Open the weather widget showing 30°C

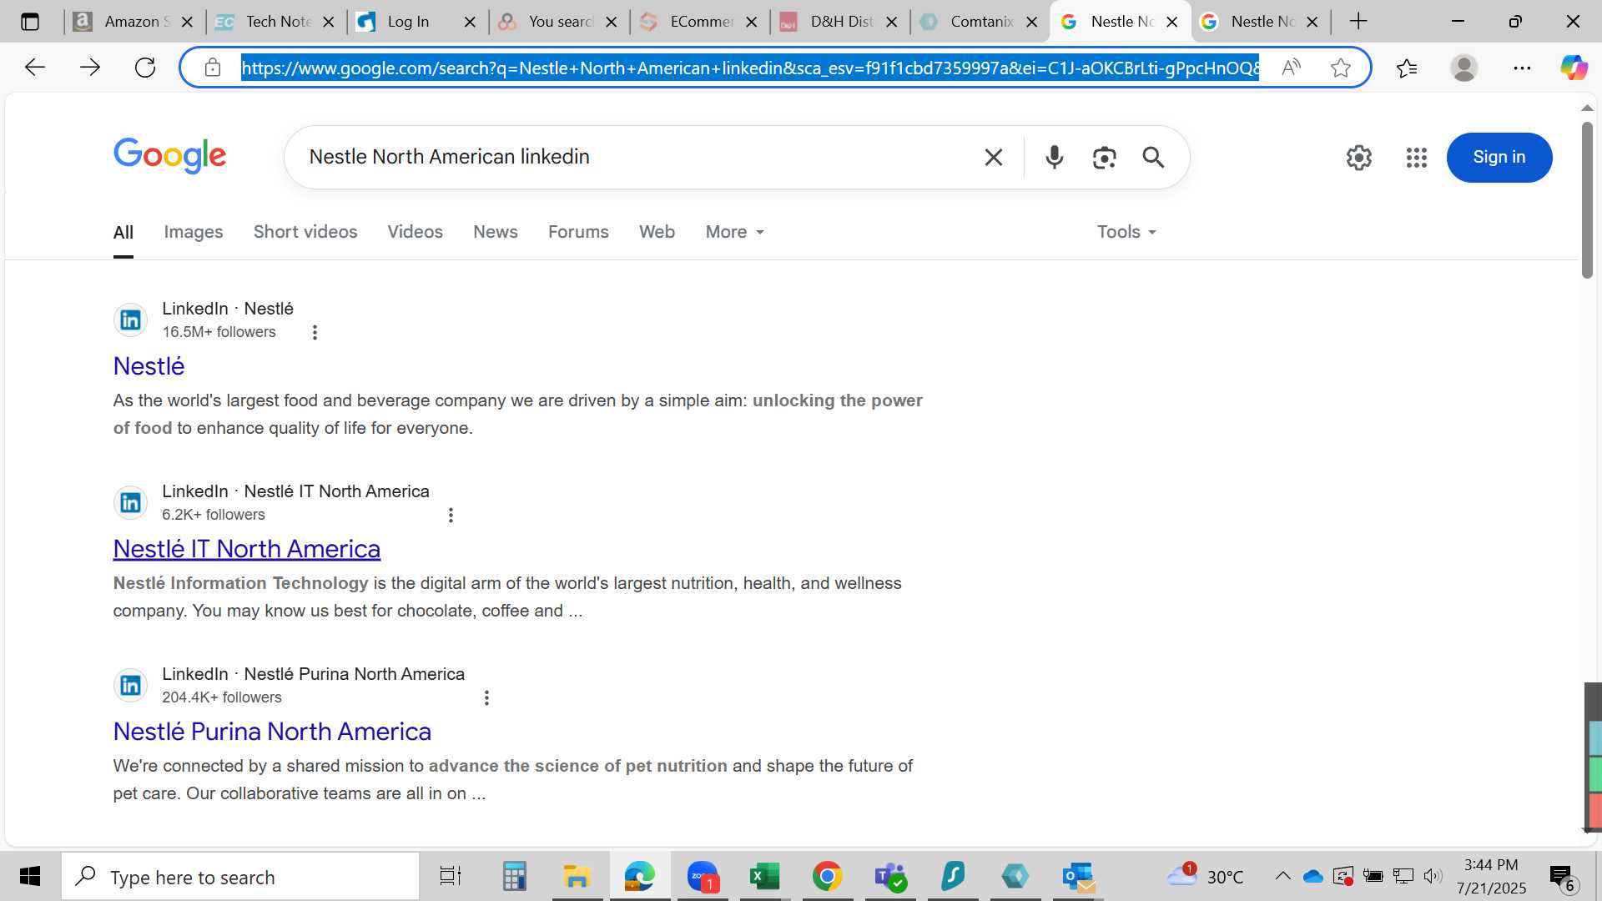pos(1205,876)
